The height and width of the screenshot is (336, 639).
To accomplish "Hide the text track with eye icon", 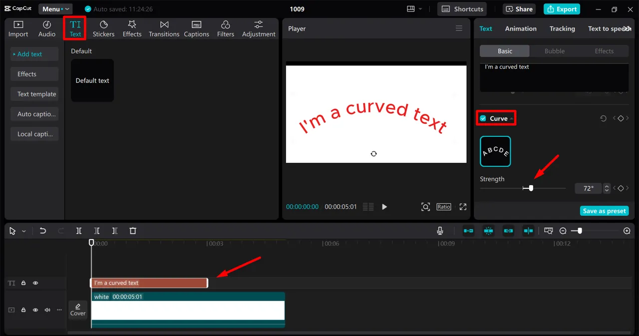I will 35,283.
